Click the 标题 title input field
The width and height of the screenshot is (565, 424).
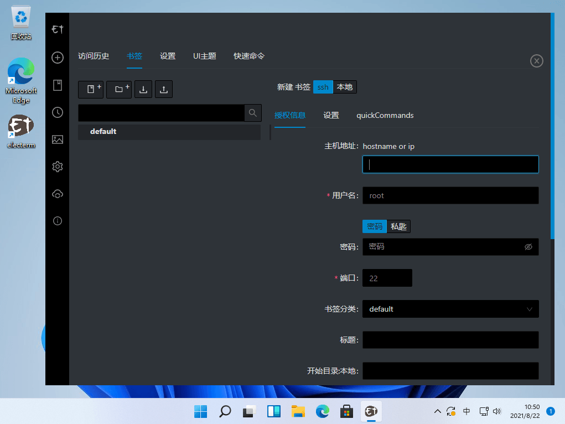tap(450, 340)
